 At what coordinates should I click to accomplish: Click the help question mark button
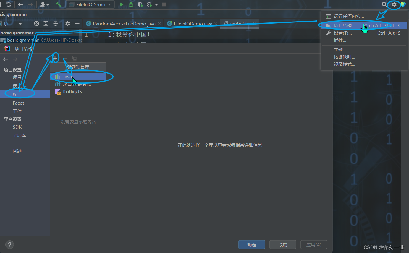point(9,244)
